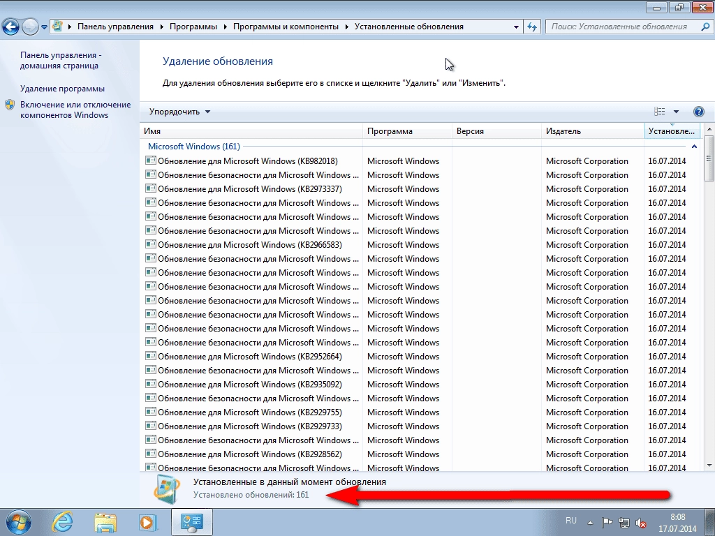Click the icon of update KB2928562
Image resolution: width=715 pixels, height=536 pixels.
click(x=151, y=454)
